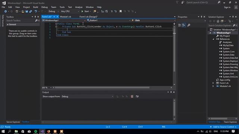Click the Sign in link
Screen dimensions: 239x134
tap(227, 7)
